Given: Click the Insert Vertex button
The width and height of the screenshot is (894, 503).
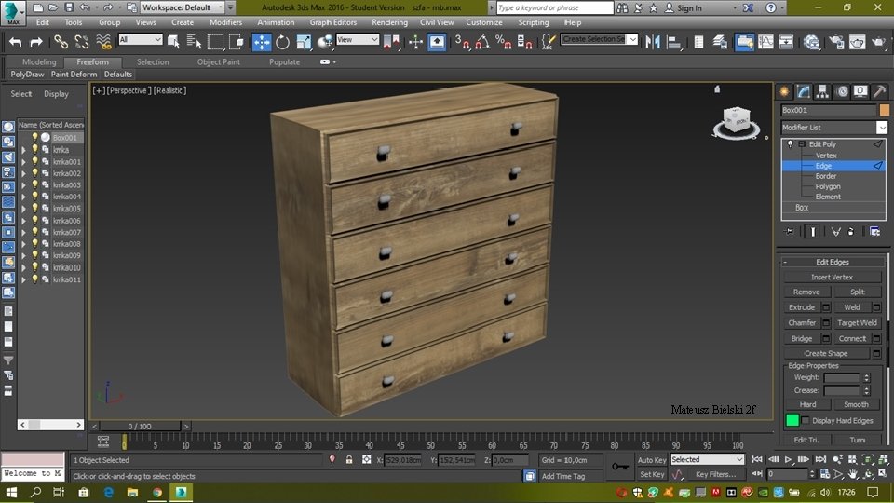Looking at the screenshot, I should tap(832, 277).
